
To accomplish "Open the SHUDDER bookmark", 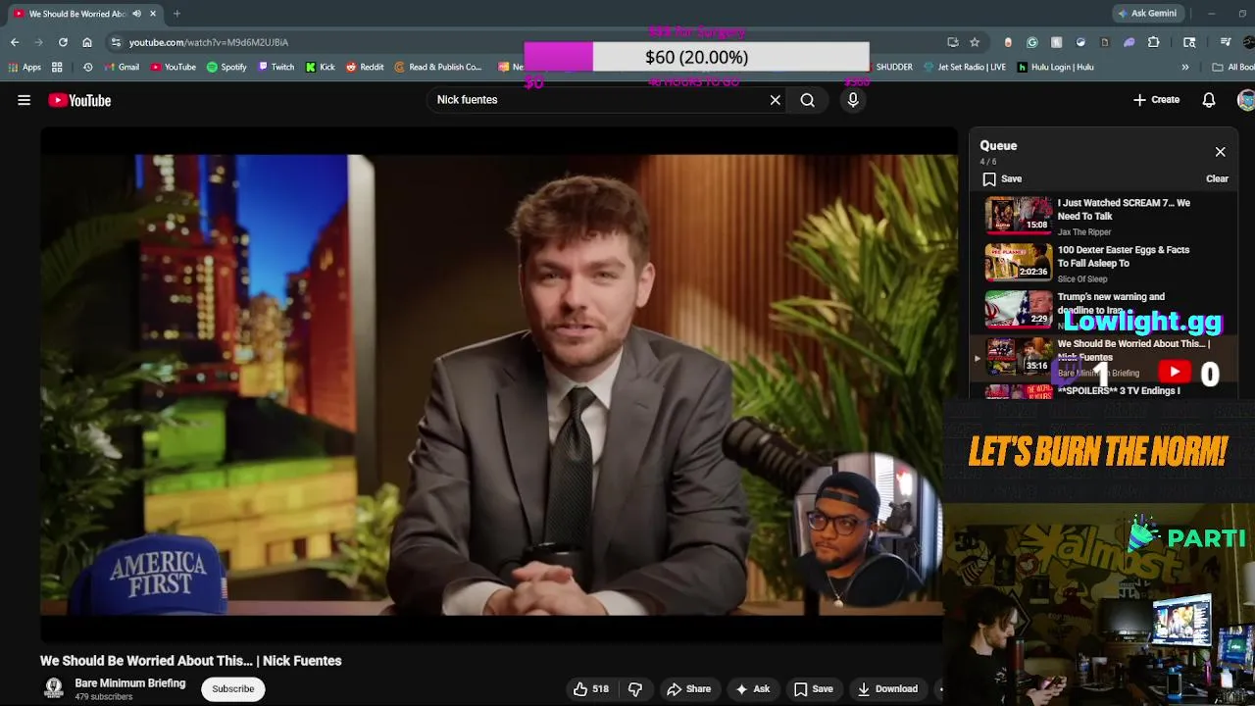I will point(892,68).
